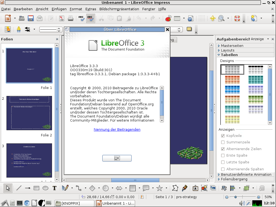Toggle automatic spellchecking
This screenshot has height=207, width=276.
pos(90,18)
